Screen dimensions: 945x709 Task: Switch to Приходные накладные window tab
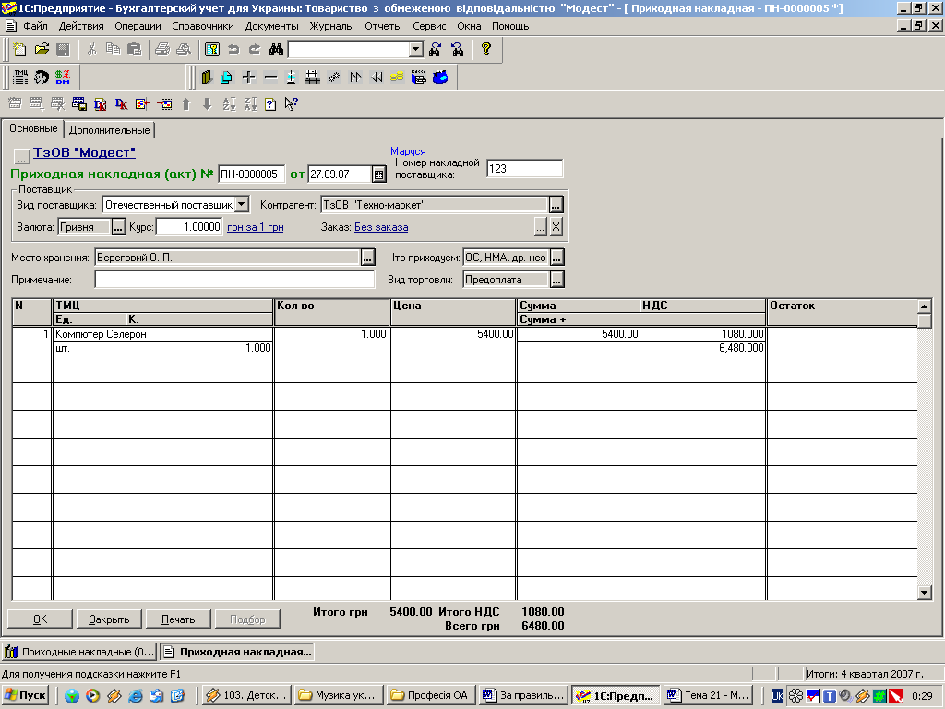pyautogui.click(x=79, y=652)
